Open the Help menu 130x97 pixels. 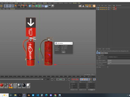pos(79,3)
